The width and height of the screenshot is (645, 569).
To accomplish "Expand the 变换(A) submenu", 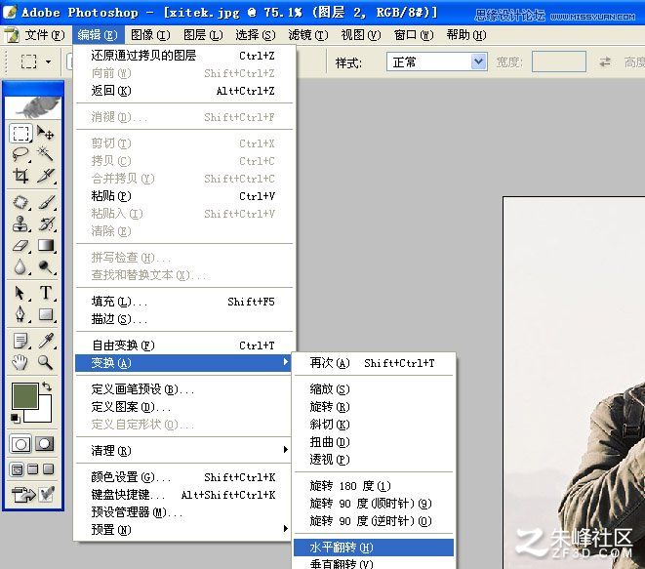I will tap(182, 363).
